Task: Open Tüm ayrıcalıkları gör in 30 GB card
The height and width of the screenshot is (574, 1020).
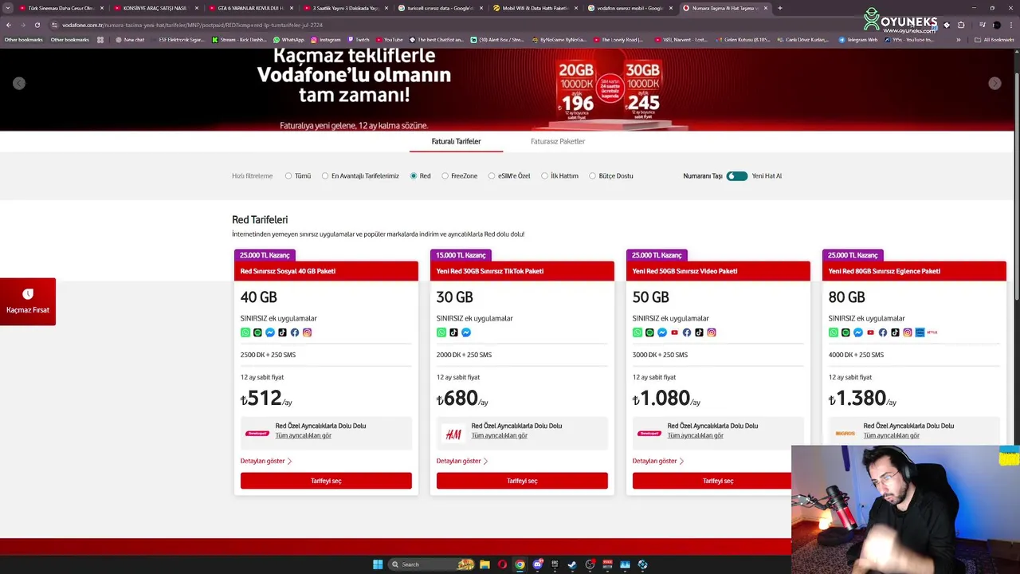Action: point(500,435)
